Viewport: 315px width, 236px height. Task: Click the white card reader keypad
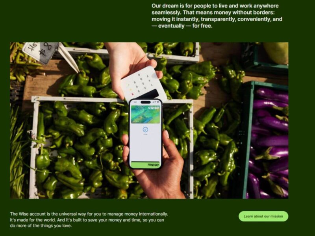pyautogui.click(x=143, y=84)
